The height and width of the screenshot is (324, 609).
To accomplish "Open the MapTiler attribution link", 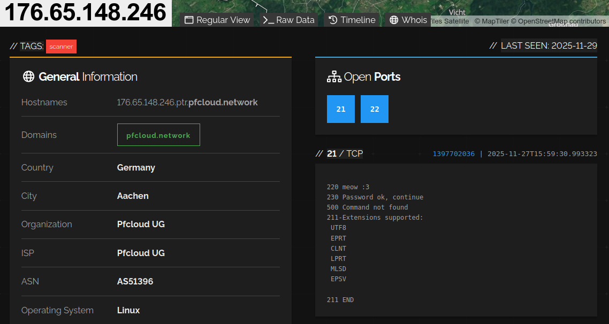I will coord(495,21).
